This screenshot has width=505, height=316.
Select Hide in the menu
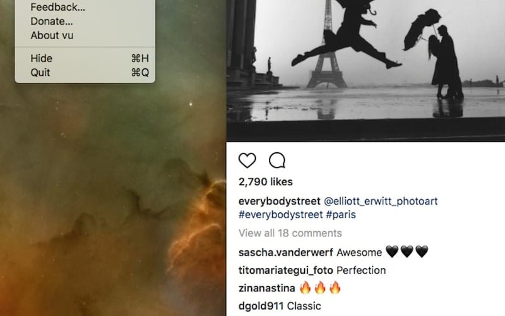pyautogui.click(x=85, y=58)
